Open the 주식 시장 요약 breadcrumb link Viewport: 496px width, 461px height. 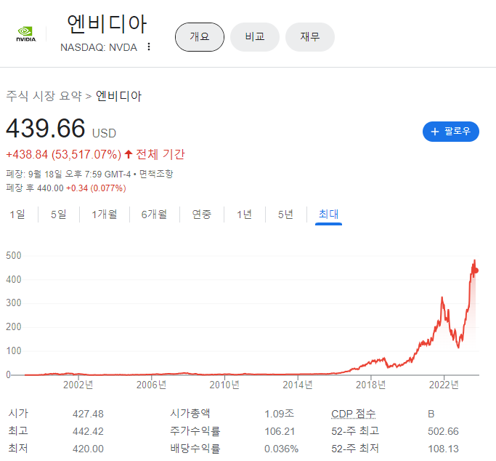tap(44, 96)
